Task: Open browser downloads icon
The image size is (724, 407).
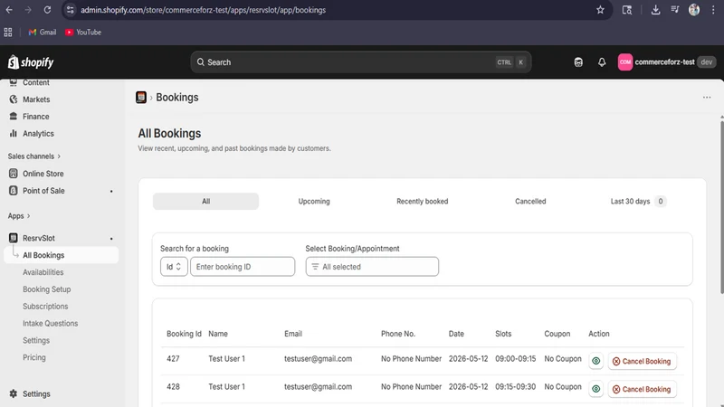Action: [655, 10]
